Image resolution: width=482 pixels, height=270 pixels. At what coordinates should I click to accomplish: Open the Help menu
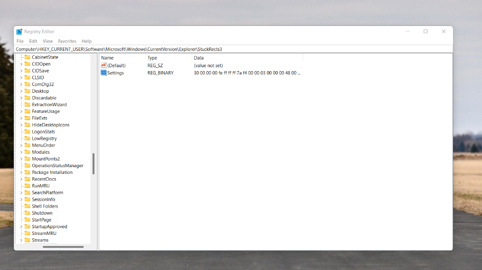coord(86,41)
